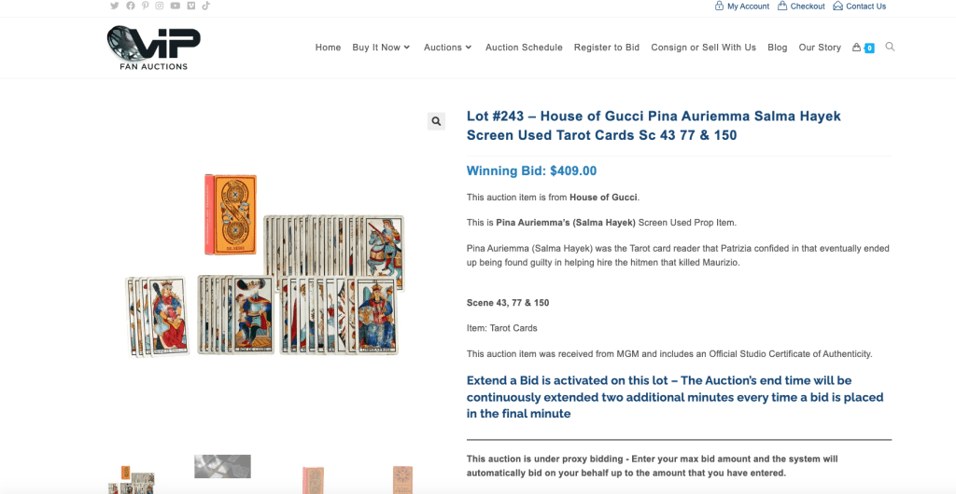The image size is (956, 494).
Task: Go to the Home menu item
Action: [x=328, y=48]
